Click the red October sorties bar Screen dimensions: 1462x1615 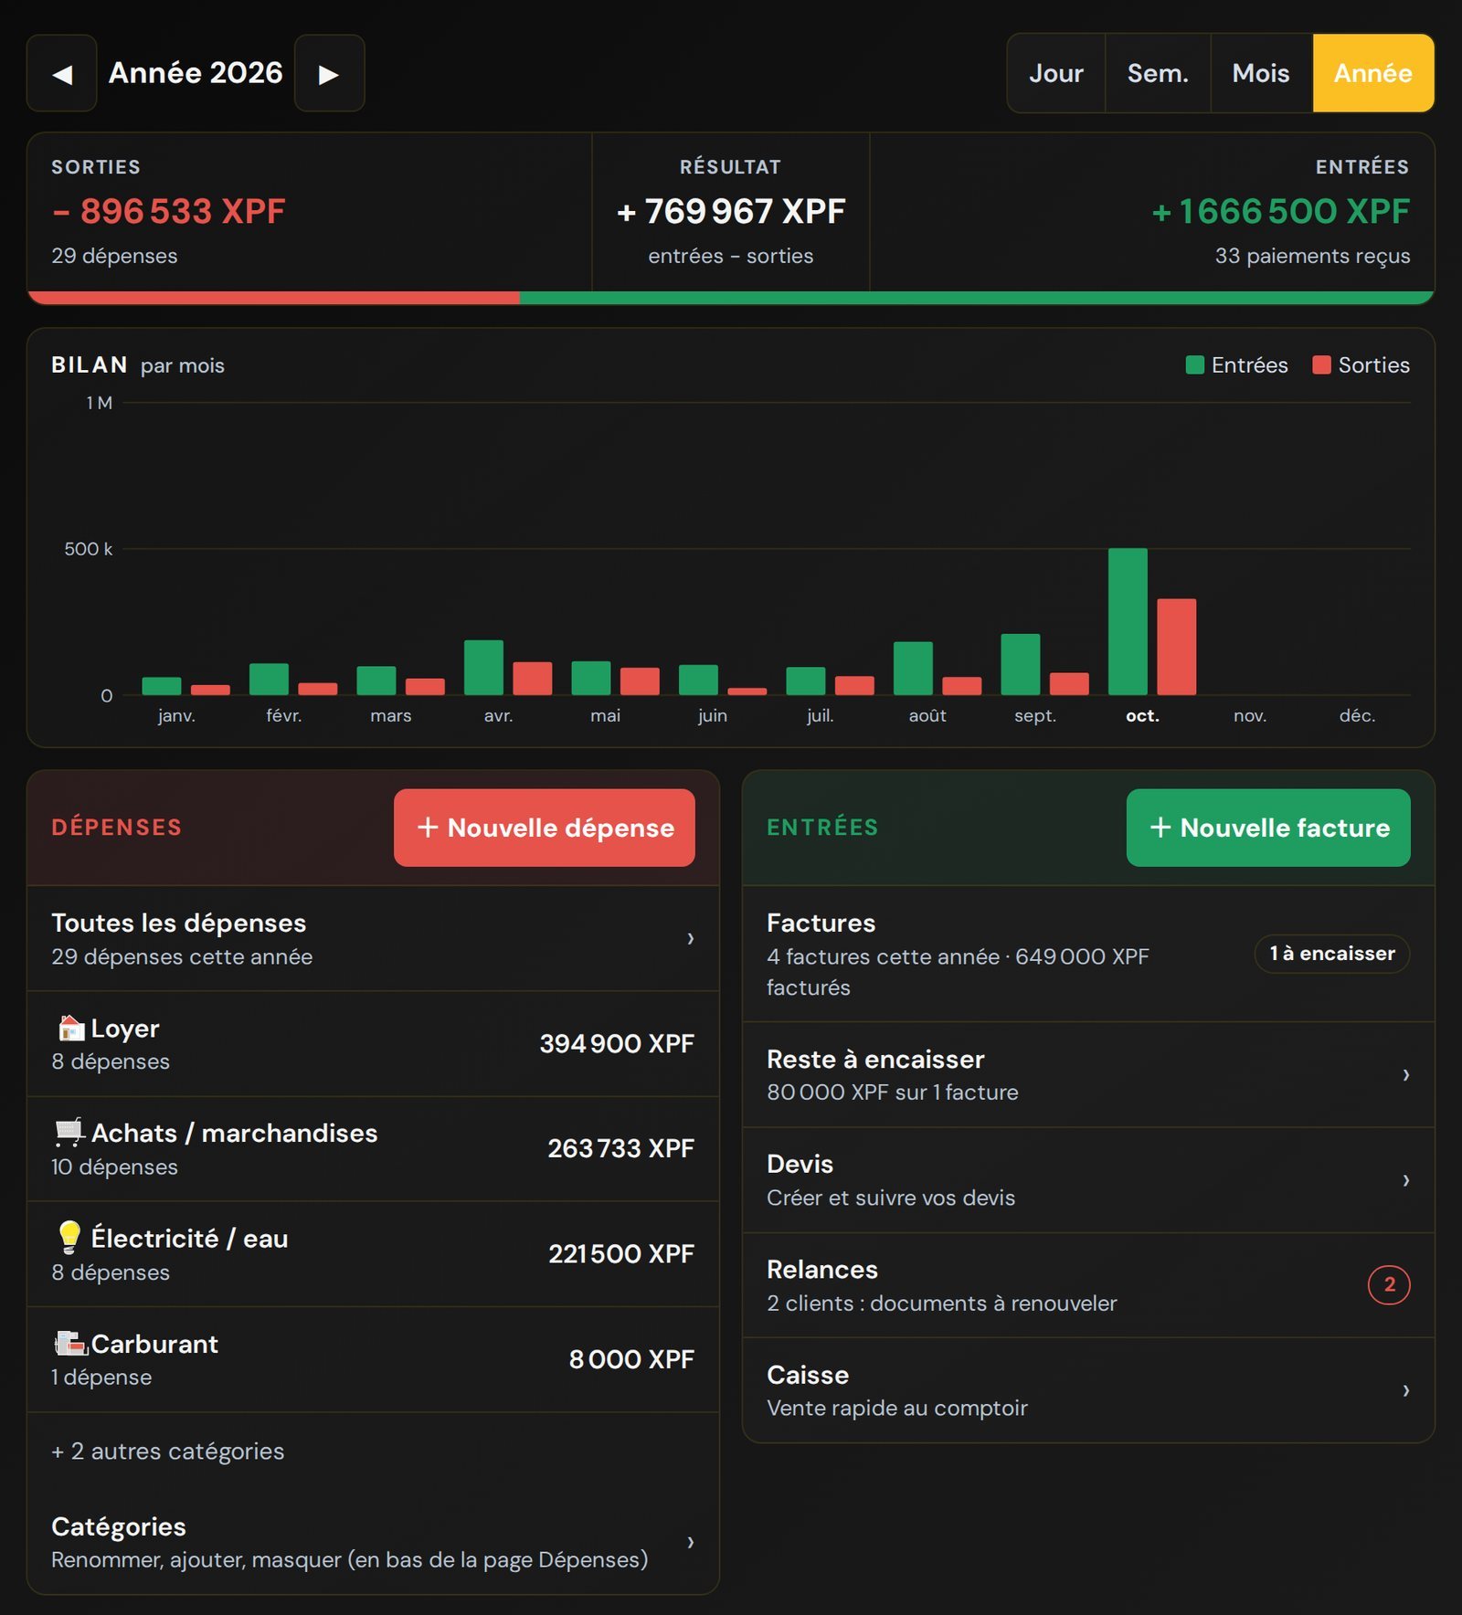(x=1177, y=647)
